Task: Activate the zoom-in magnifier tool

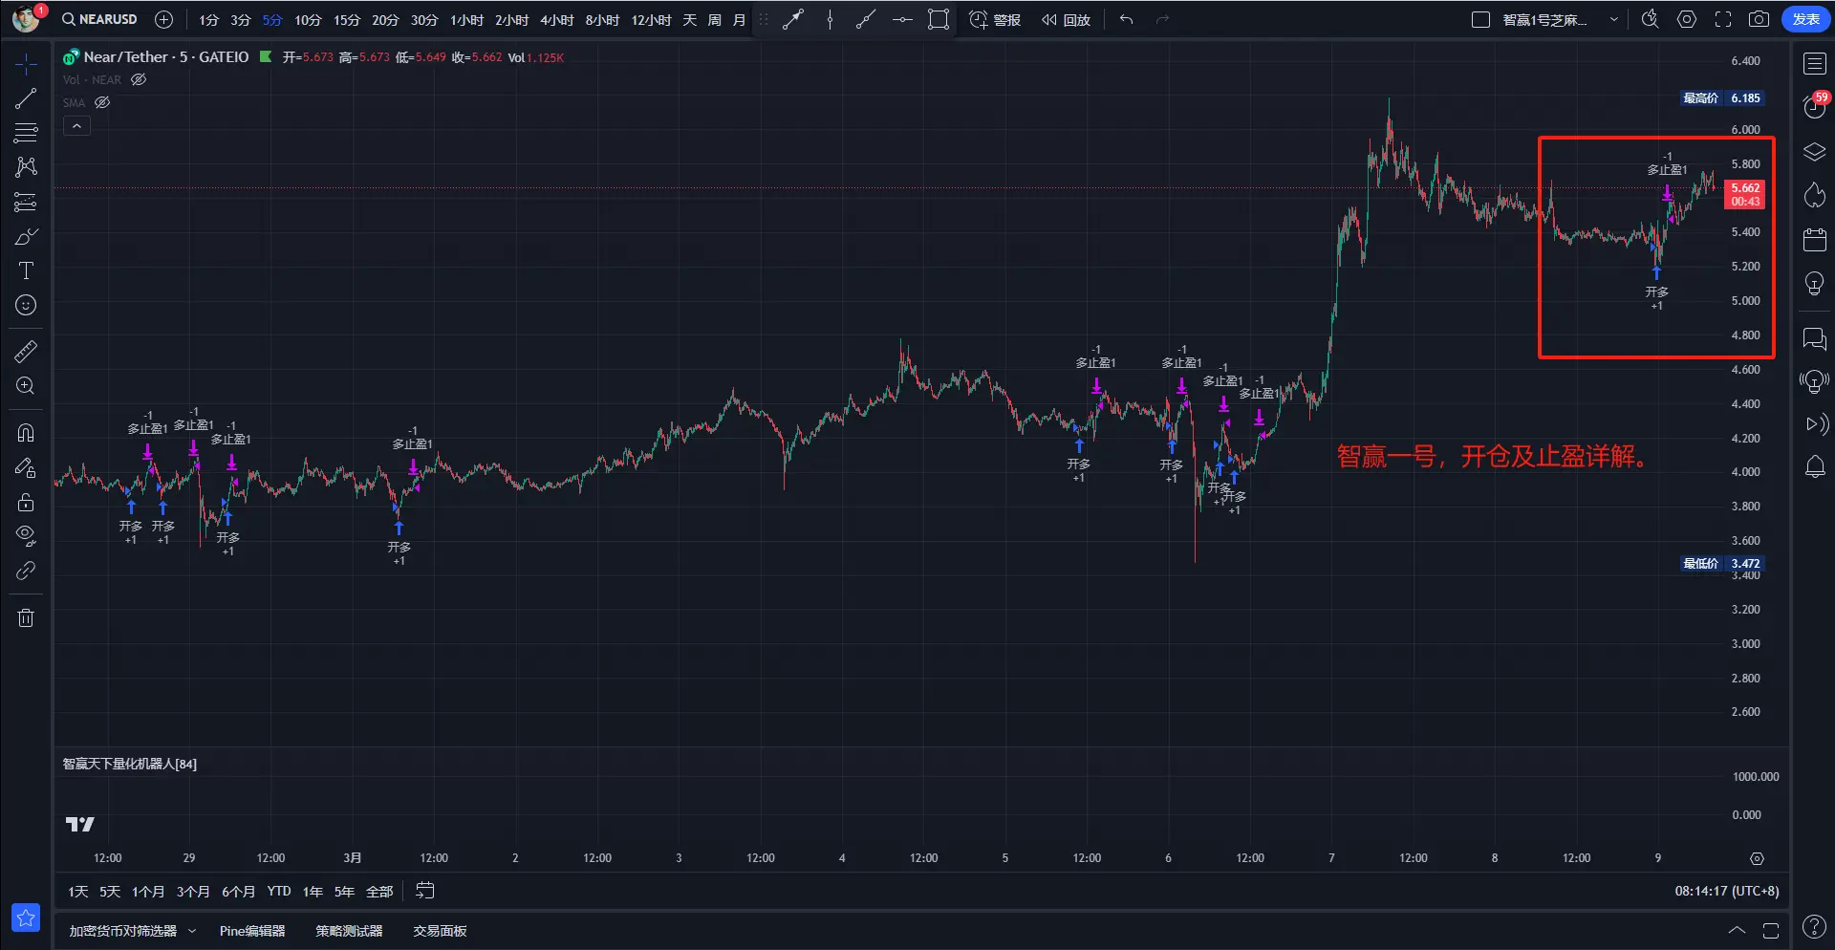Action: 26,386
